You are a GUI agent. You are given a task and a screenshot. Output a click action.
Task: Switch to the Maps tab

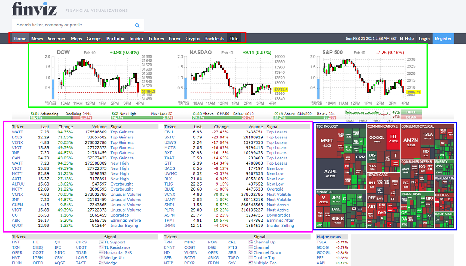pos(76,38)
